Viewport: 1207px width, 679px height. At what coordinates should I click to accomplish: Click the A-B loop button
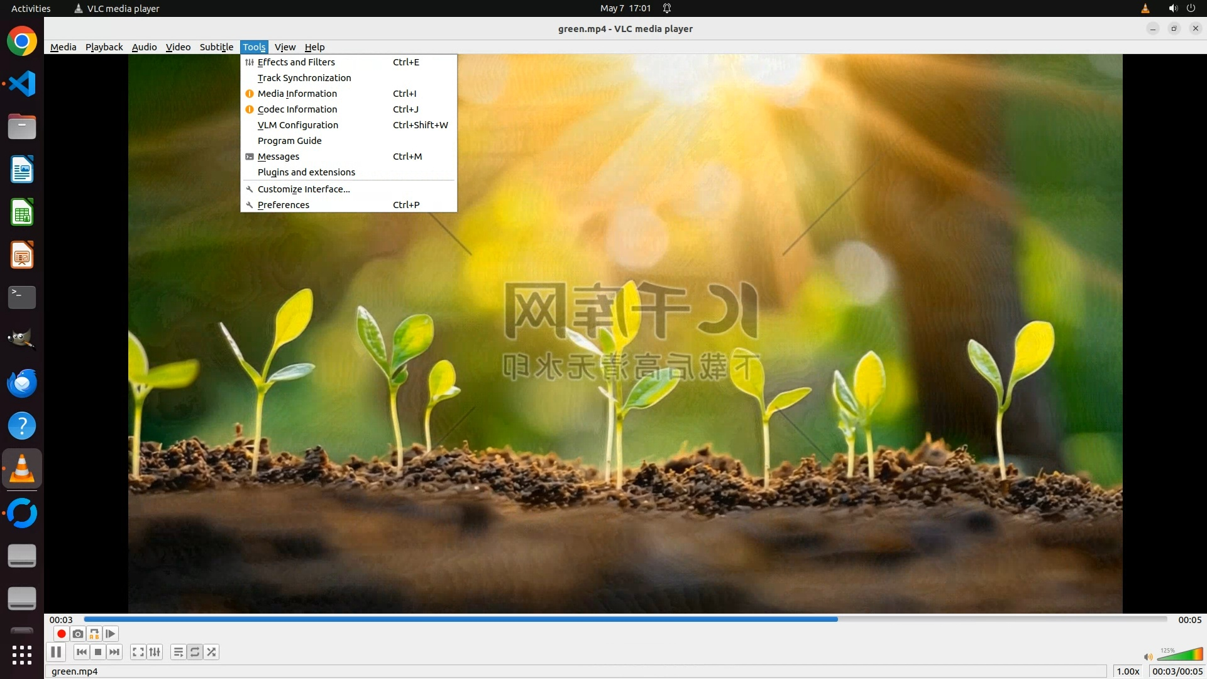coord(94,634)
